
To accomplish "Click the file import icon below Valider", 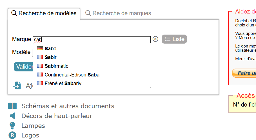I will [17, 85].
